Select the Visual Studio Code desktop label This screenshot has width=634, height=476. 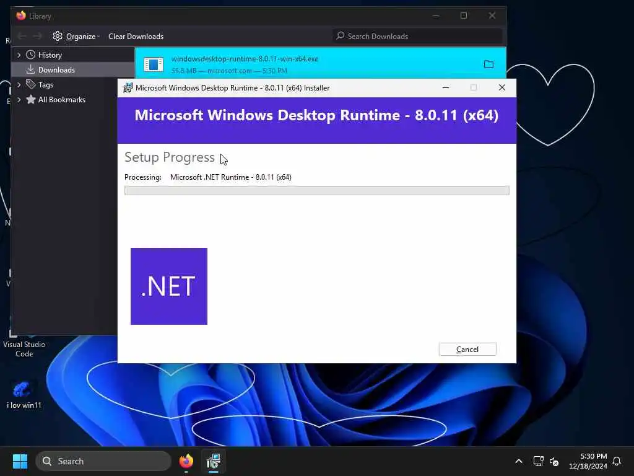pyautogui.click(x=24, y=349)
